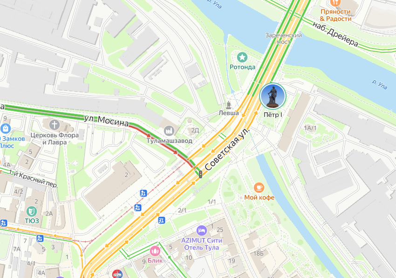The height and width of the screenshot is (278, 396).
Task: Select the AZIMUT Сити Отель bed icon
Action: pyautogui.click(x=202, y=231)
